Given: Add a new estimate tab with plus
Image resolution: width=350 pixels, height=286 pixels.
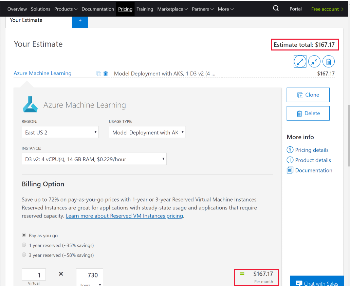Looking at the screenshot, I should click(x=80, y=21).
